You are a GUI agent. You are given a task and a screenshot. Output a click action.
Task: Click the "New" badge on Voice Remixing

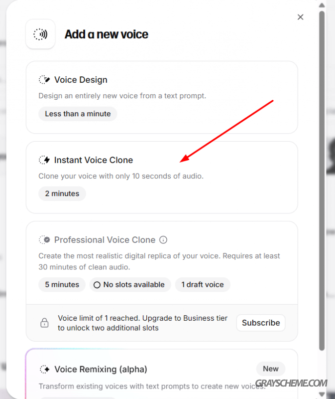click(271, 369)
